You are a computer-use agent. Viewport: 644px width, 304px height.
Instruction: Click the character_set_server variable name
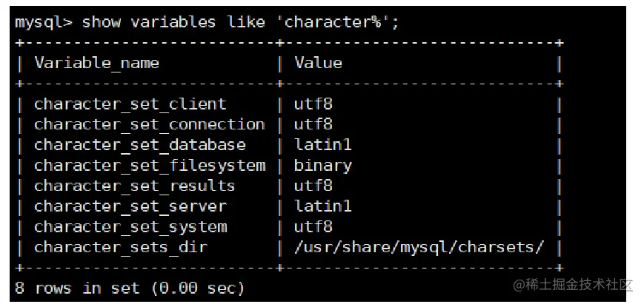130,206
